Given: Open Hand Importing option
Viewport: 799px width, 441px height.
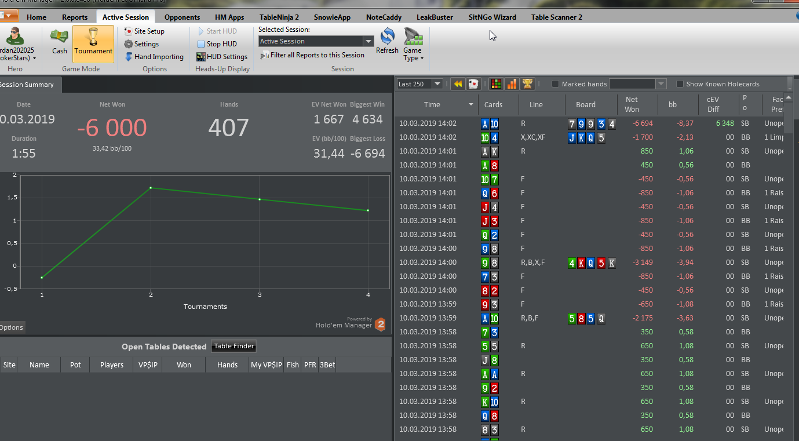Looking at the screenshot, I should point(154,57).
